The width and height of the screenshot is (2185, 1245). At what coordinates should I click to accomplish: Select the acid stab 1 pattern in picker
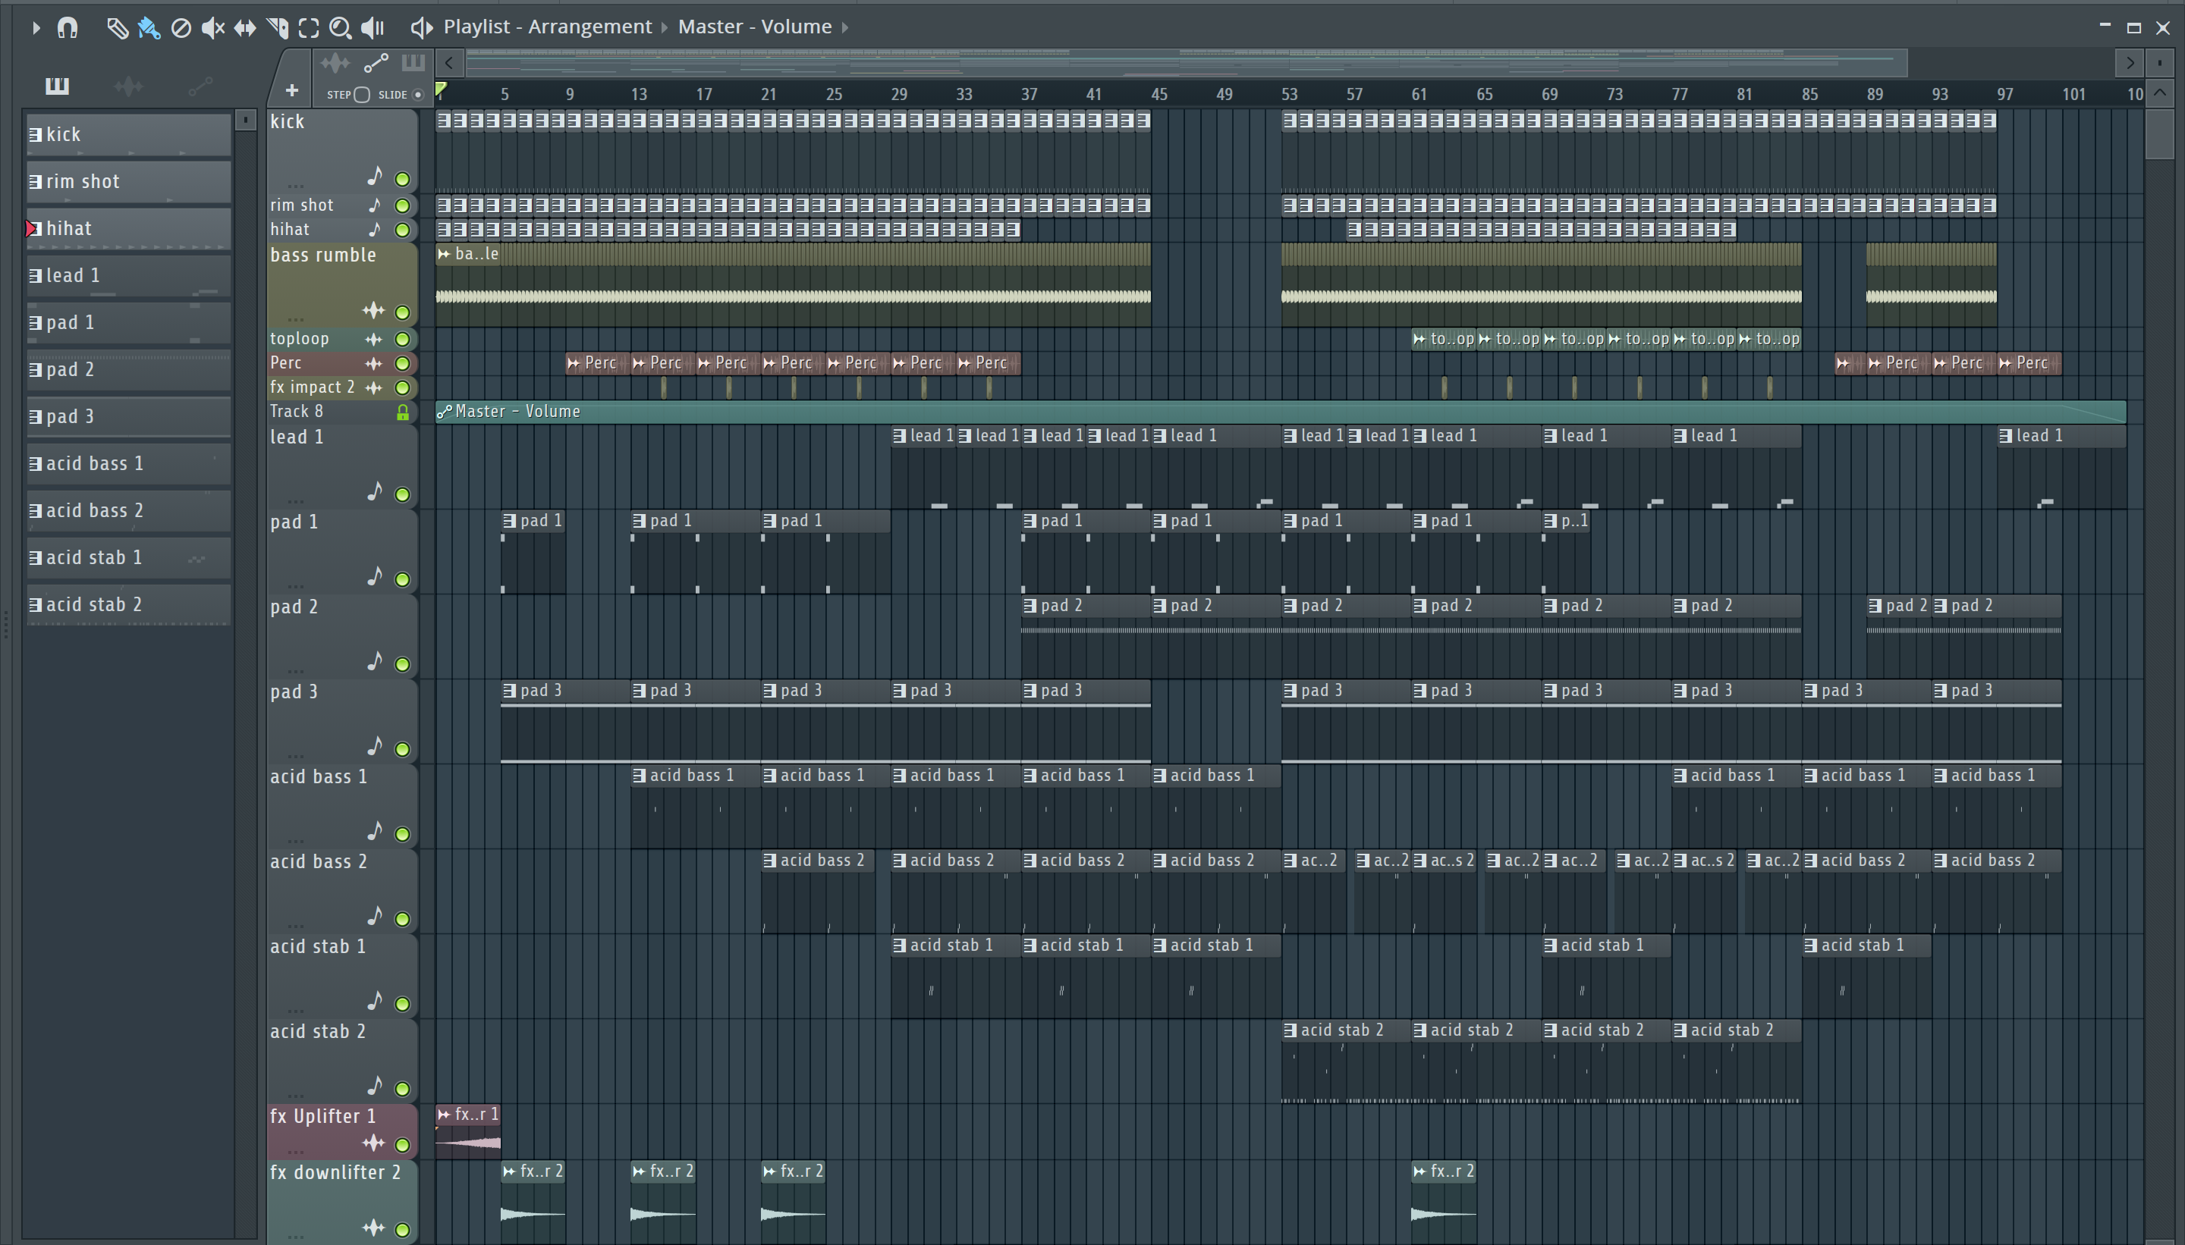pyautogui.click(x=128, y=557)
